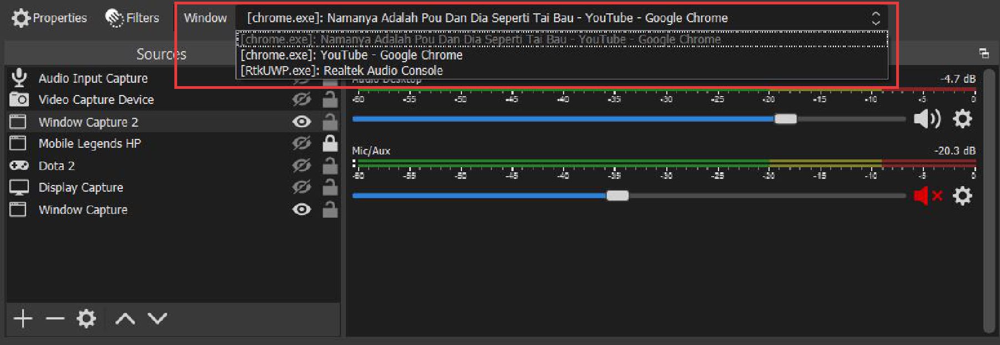Image resolution: width=1000 pixels, height=345 pixels.
Task: Remove selected source with minus button
Action: pyautogui.click(x=55, y=319)
